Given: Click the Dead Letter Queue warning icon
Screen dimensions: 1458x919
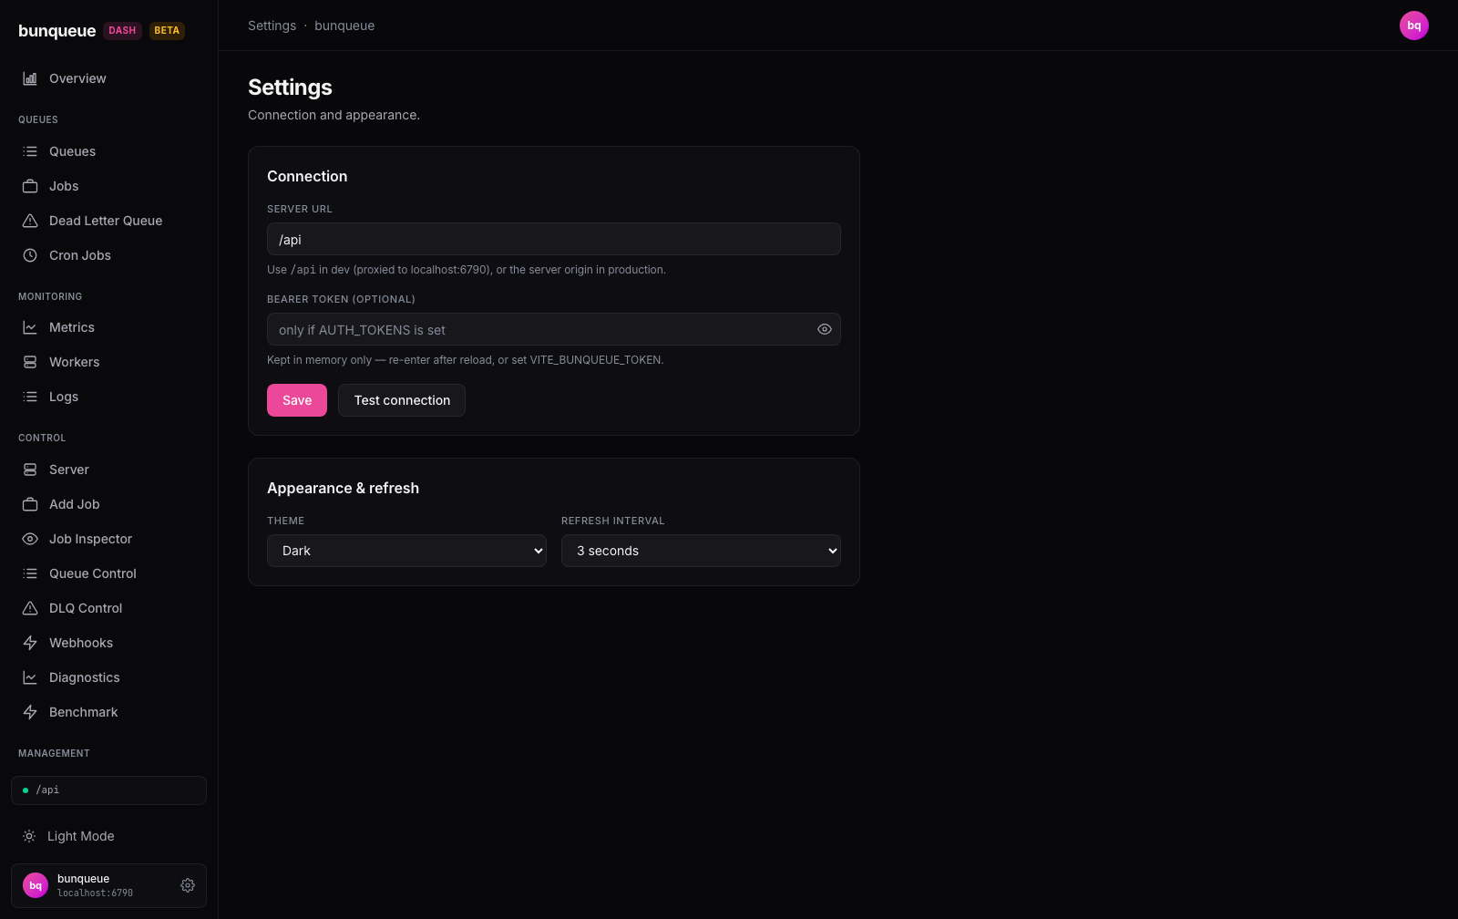Looking at the screenshot, I should coord(30,221).
